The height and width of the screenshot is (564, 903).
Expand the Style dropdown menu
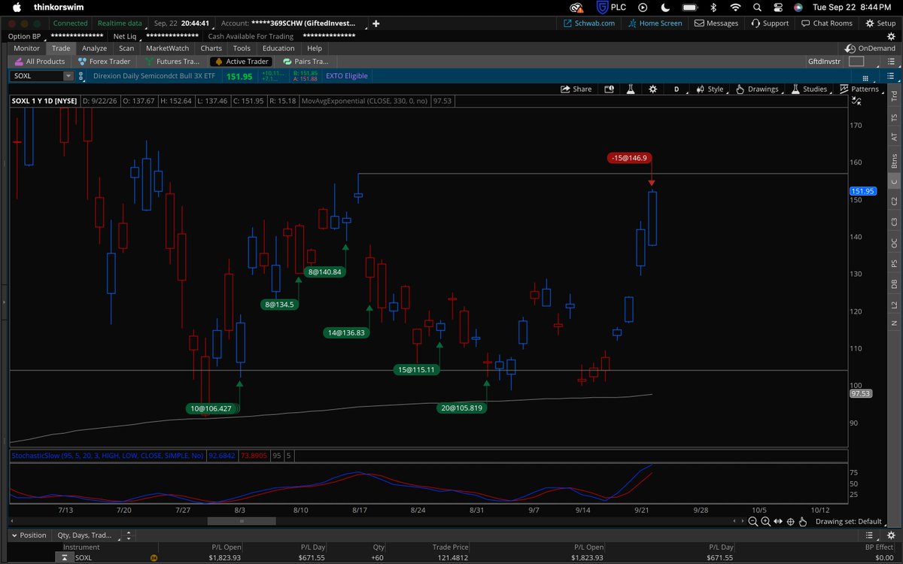pos(710,89)
